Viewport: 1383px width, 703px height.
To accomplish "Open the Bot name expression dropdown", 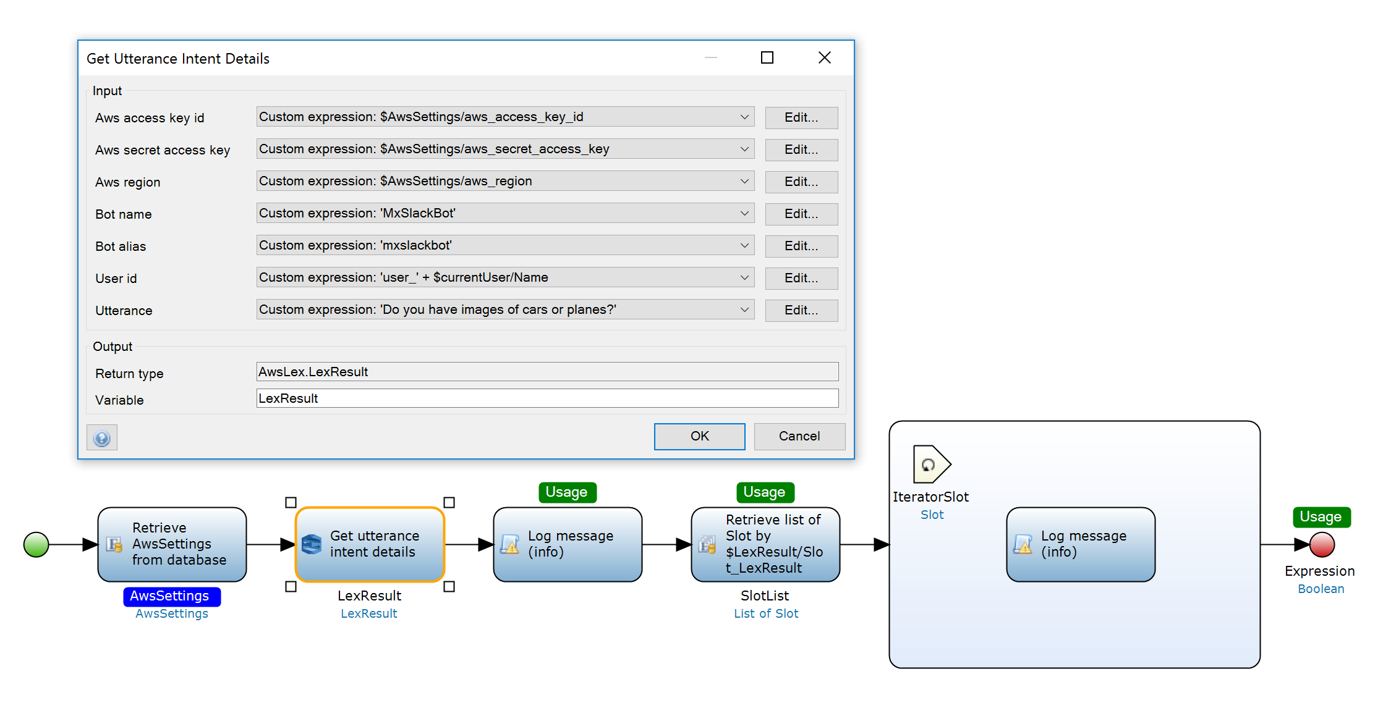I will [x=744, y=213].
